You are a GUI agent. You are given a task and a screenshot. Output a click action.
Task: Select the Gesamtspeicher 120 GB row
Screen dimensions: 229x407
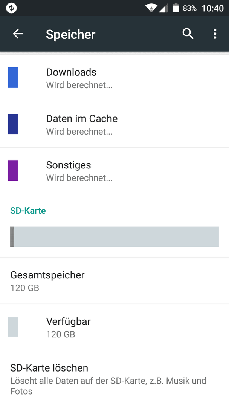pos(114,281)
